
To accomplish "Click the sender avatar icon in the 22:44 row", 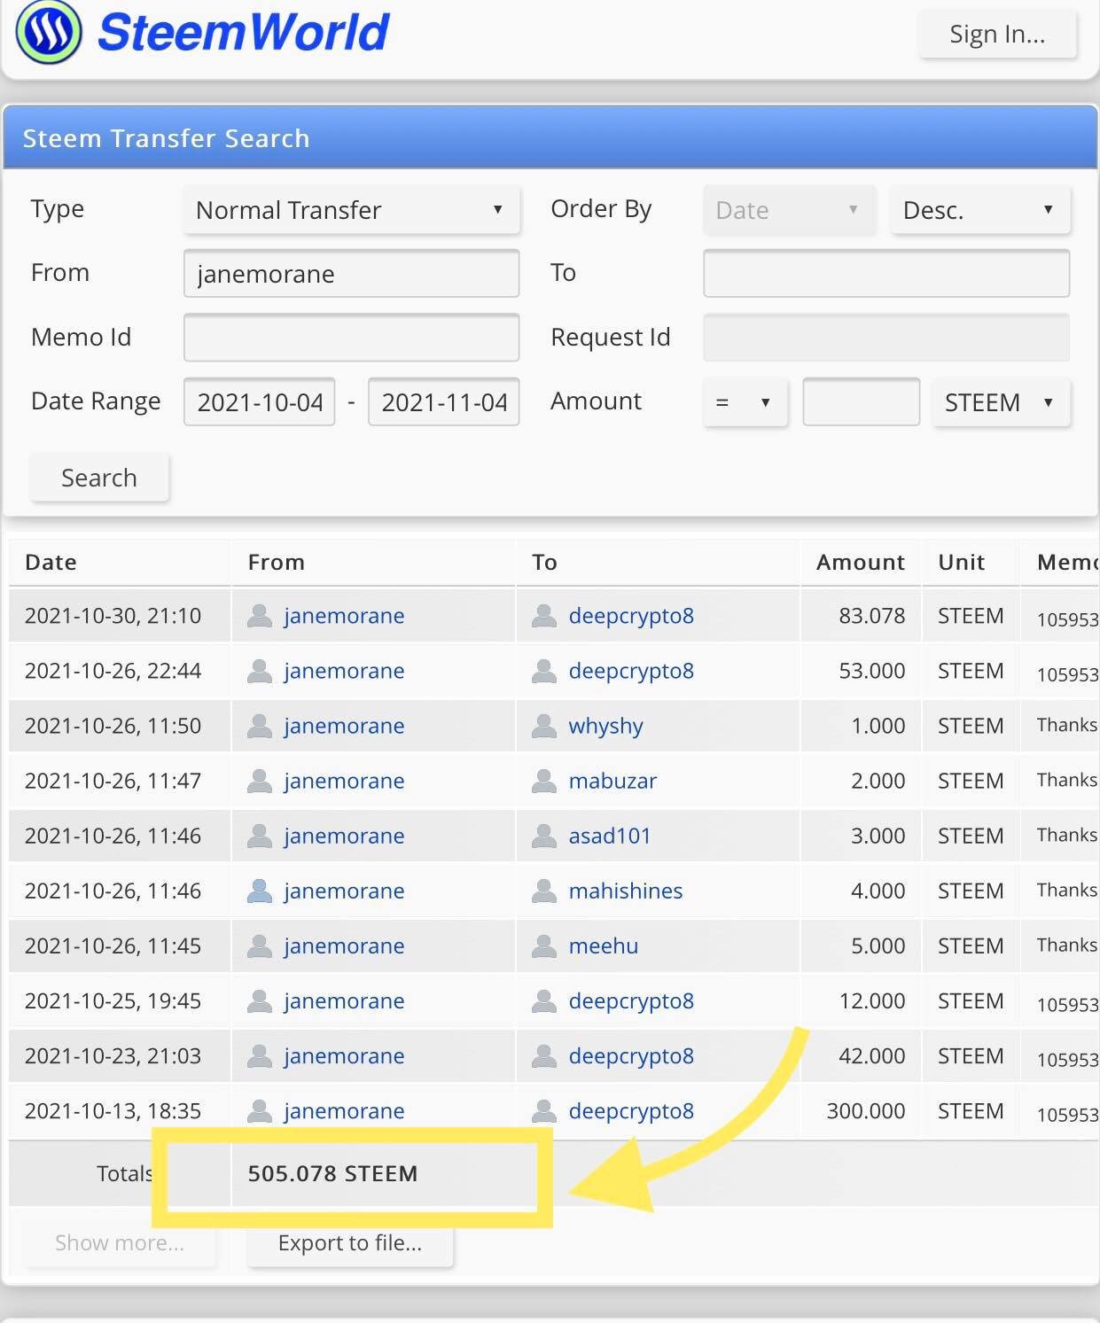I will coord(259,671).
